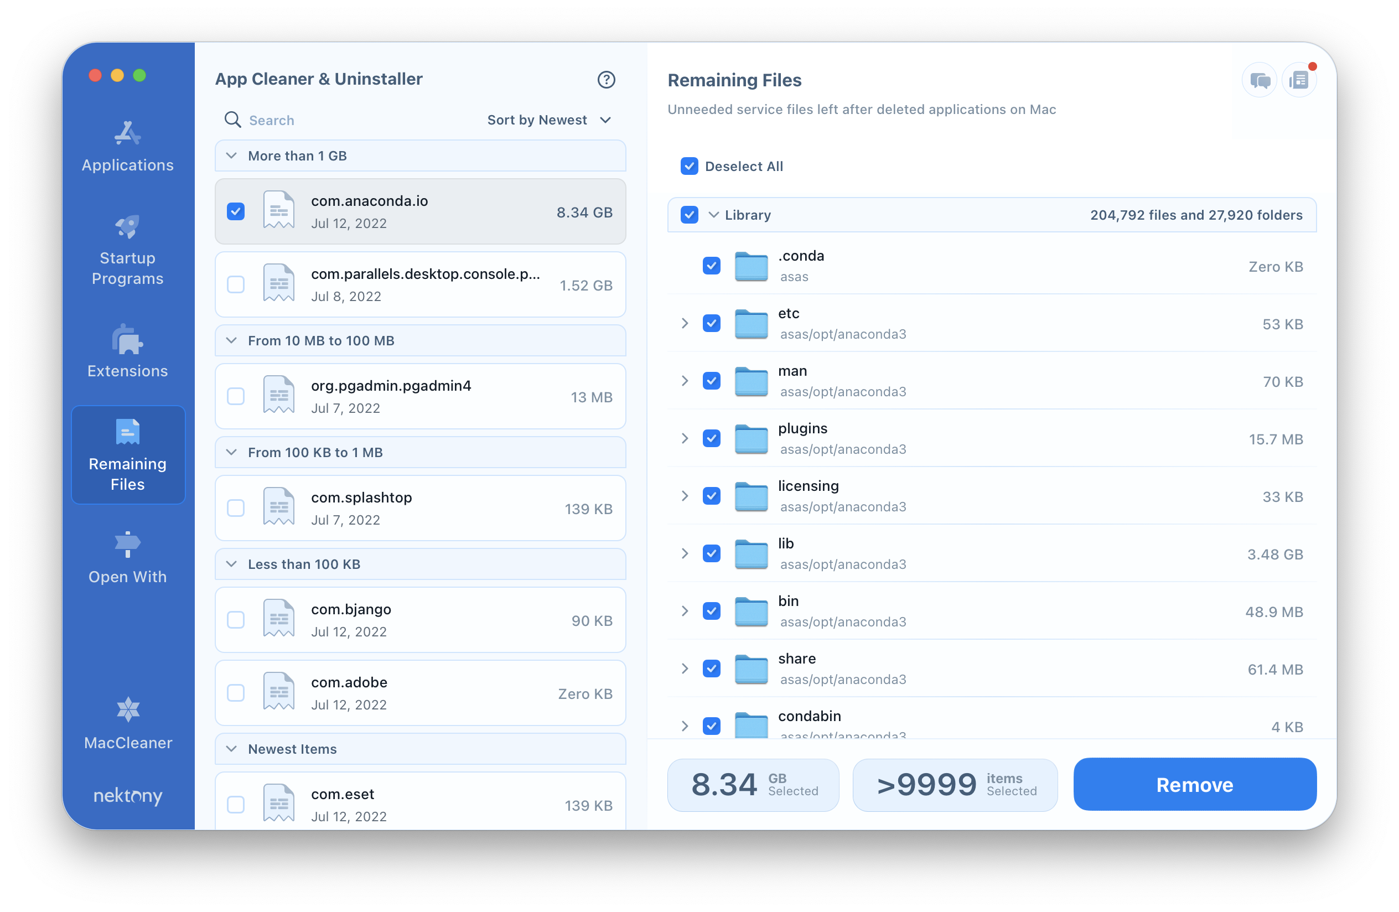Click the Extensions sidebar icon
The width and height of the screenshot is (1399, 912).
pyautogui.click(x=126, y=355)
